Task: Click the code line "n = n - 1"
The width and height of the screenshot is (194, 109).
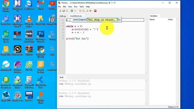Action: (x=78, y=32)
